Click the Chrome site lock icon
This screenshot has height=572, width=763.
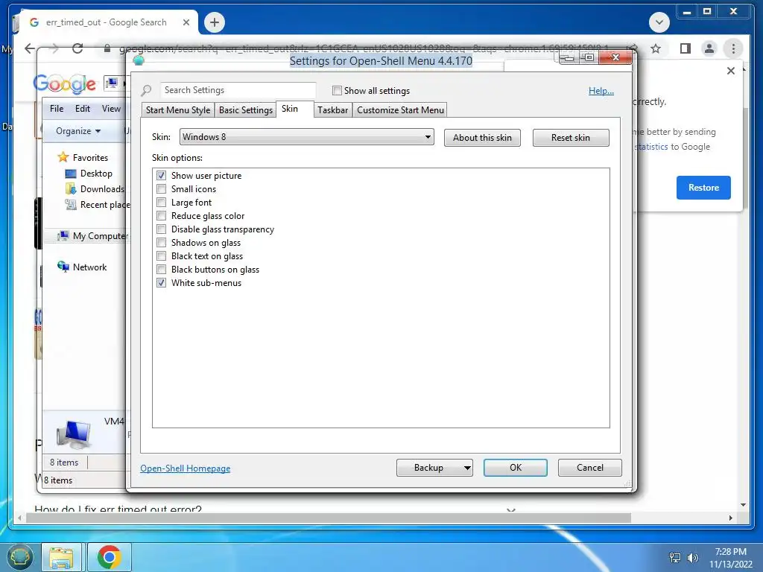[107, 48]
